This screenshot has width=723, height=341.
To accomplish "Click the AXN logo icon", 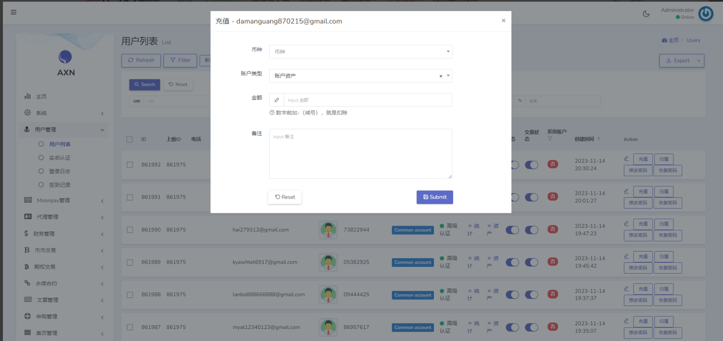I will (65, 57).
